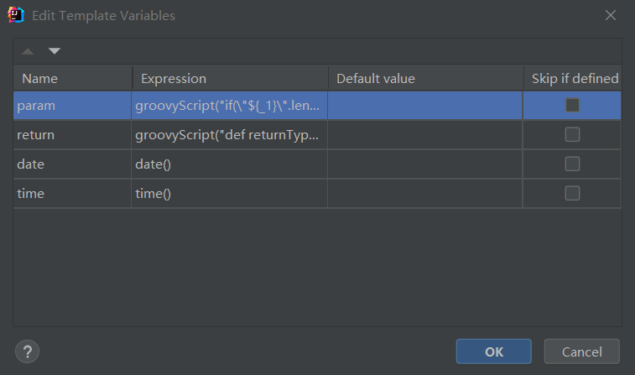The height and width of the screenshot is (375, 635).
Task: Toggle Skip if defined for return
Action: point(572,134)
